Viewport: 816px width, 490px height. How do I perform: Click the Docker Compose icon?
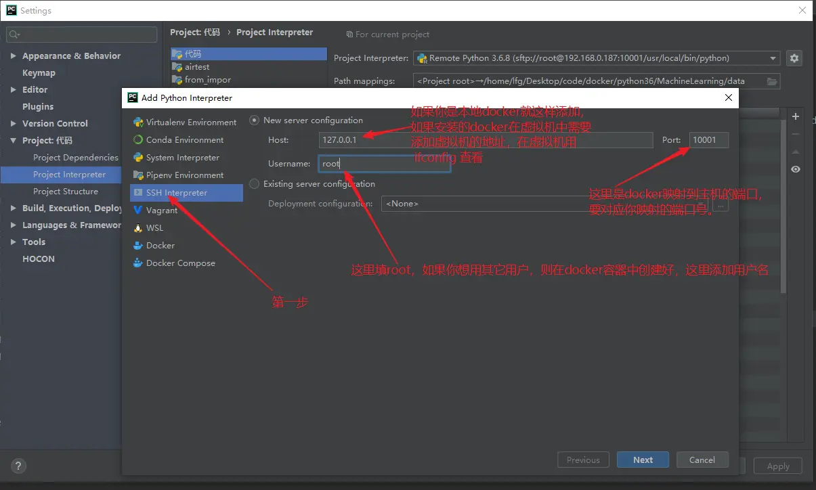click(138, 263)
